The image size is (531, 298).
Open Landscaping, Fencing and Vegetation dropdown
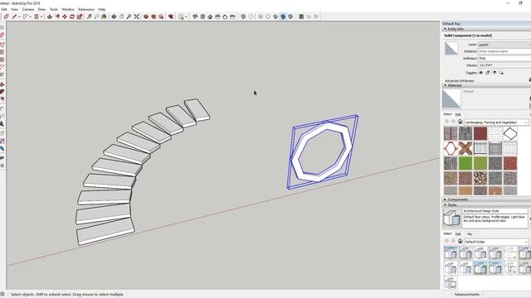[x=496, y=122]
